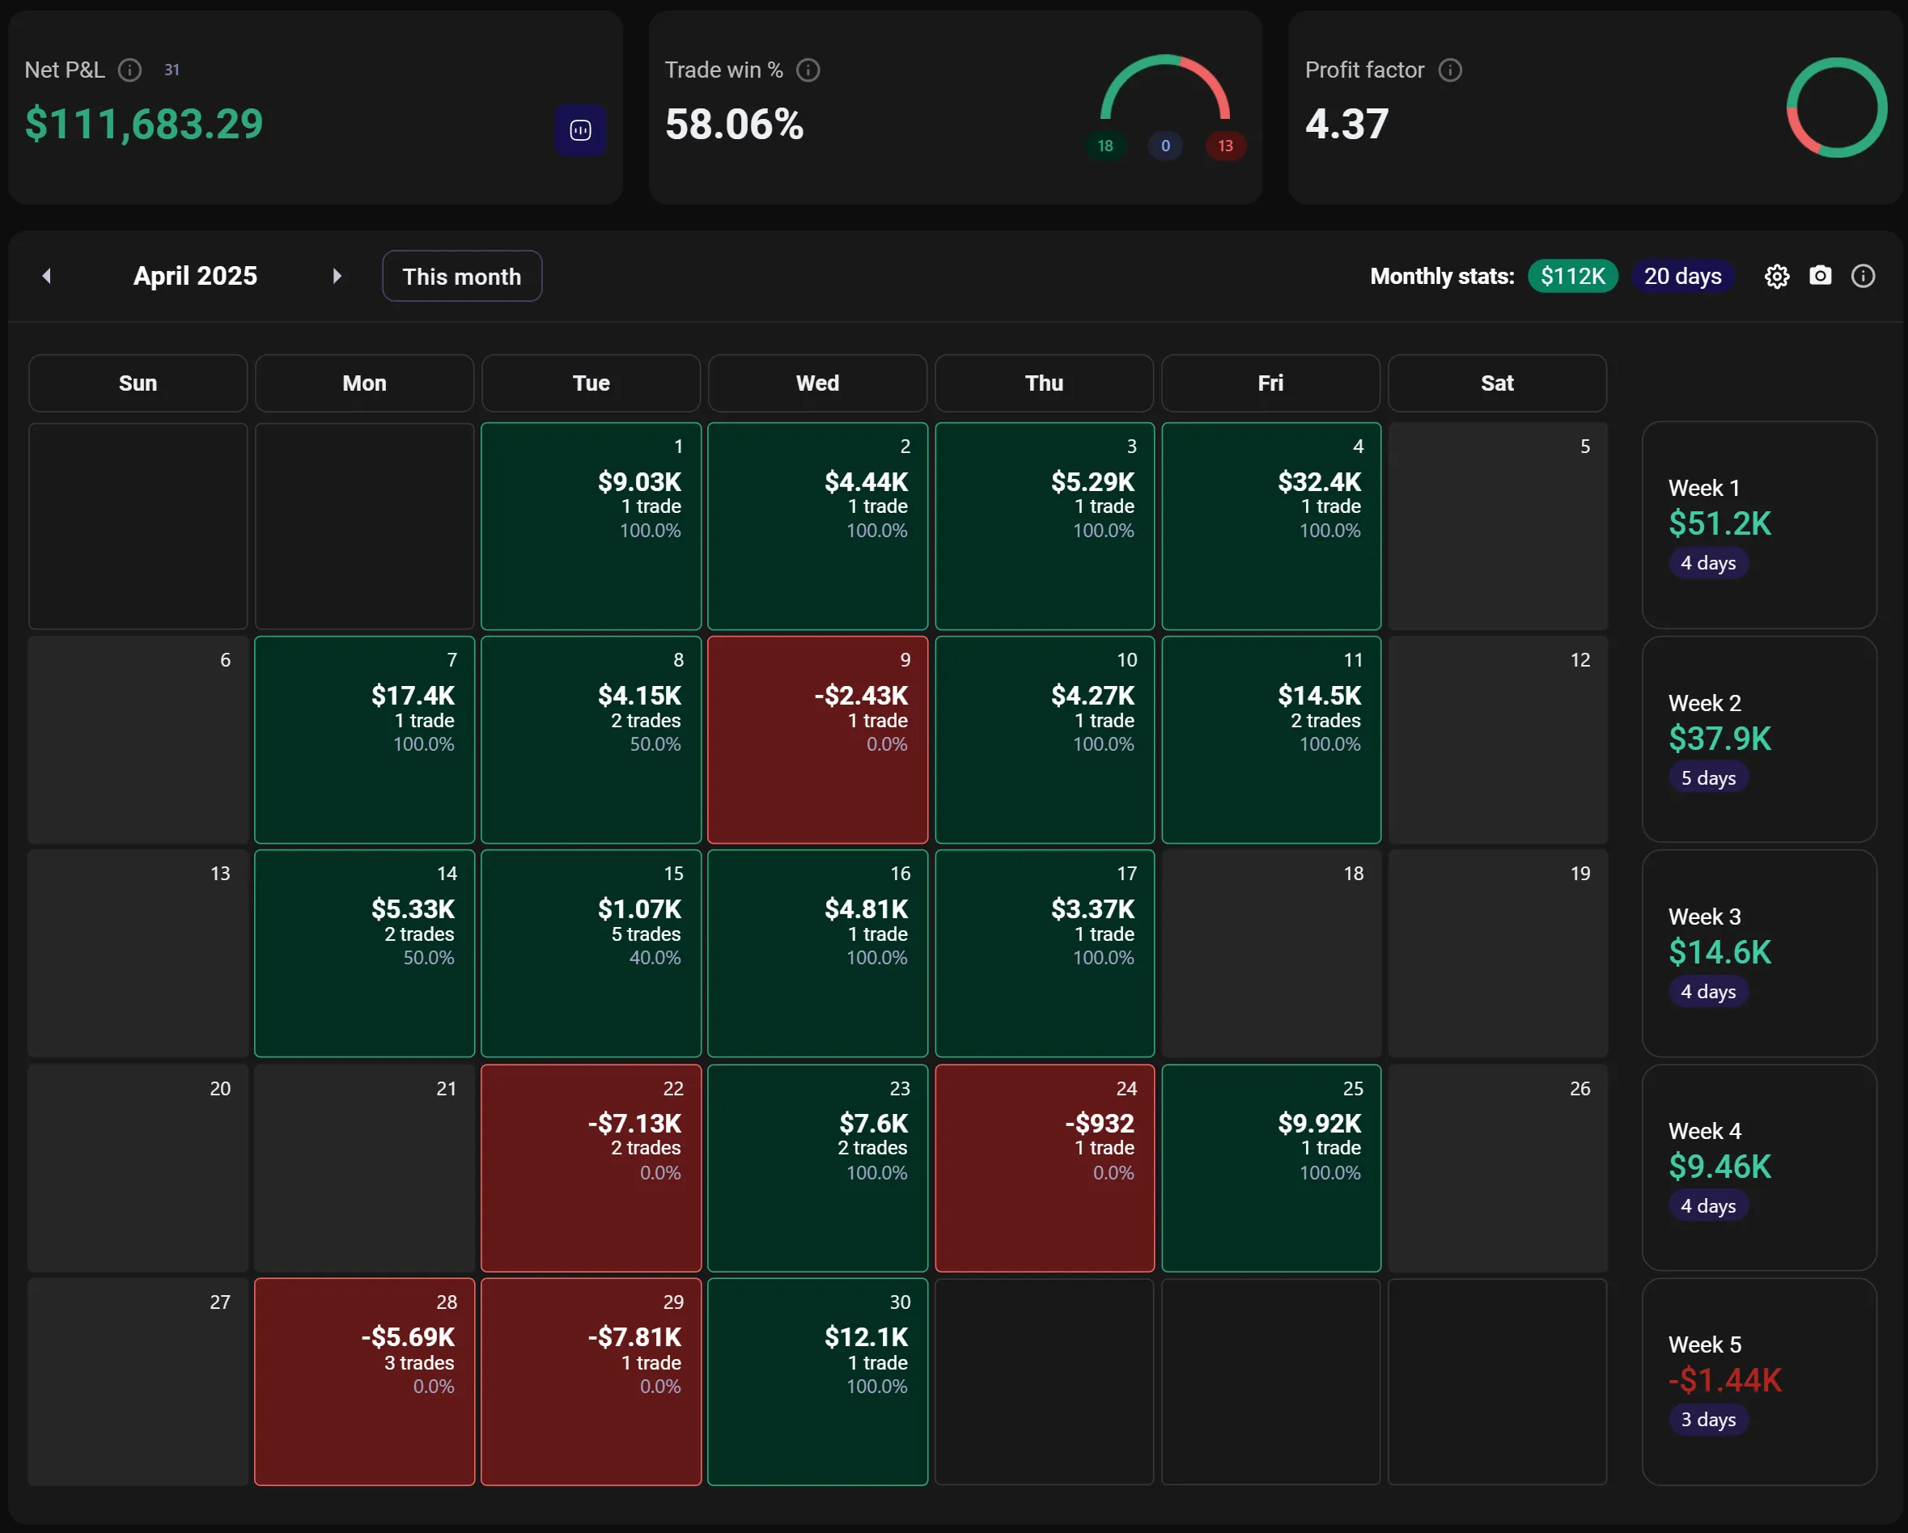Open the purple Net P&L chart icon
This screenshot has height=1533, width=1908.
click(x=580, y=130)
